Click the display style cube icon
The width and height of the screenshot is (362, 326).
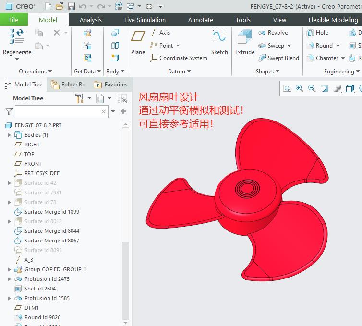[350, 88]
